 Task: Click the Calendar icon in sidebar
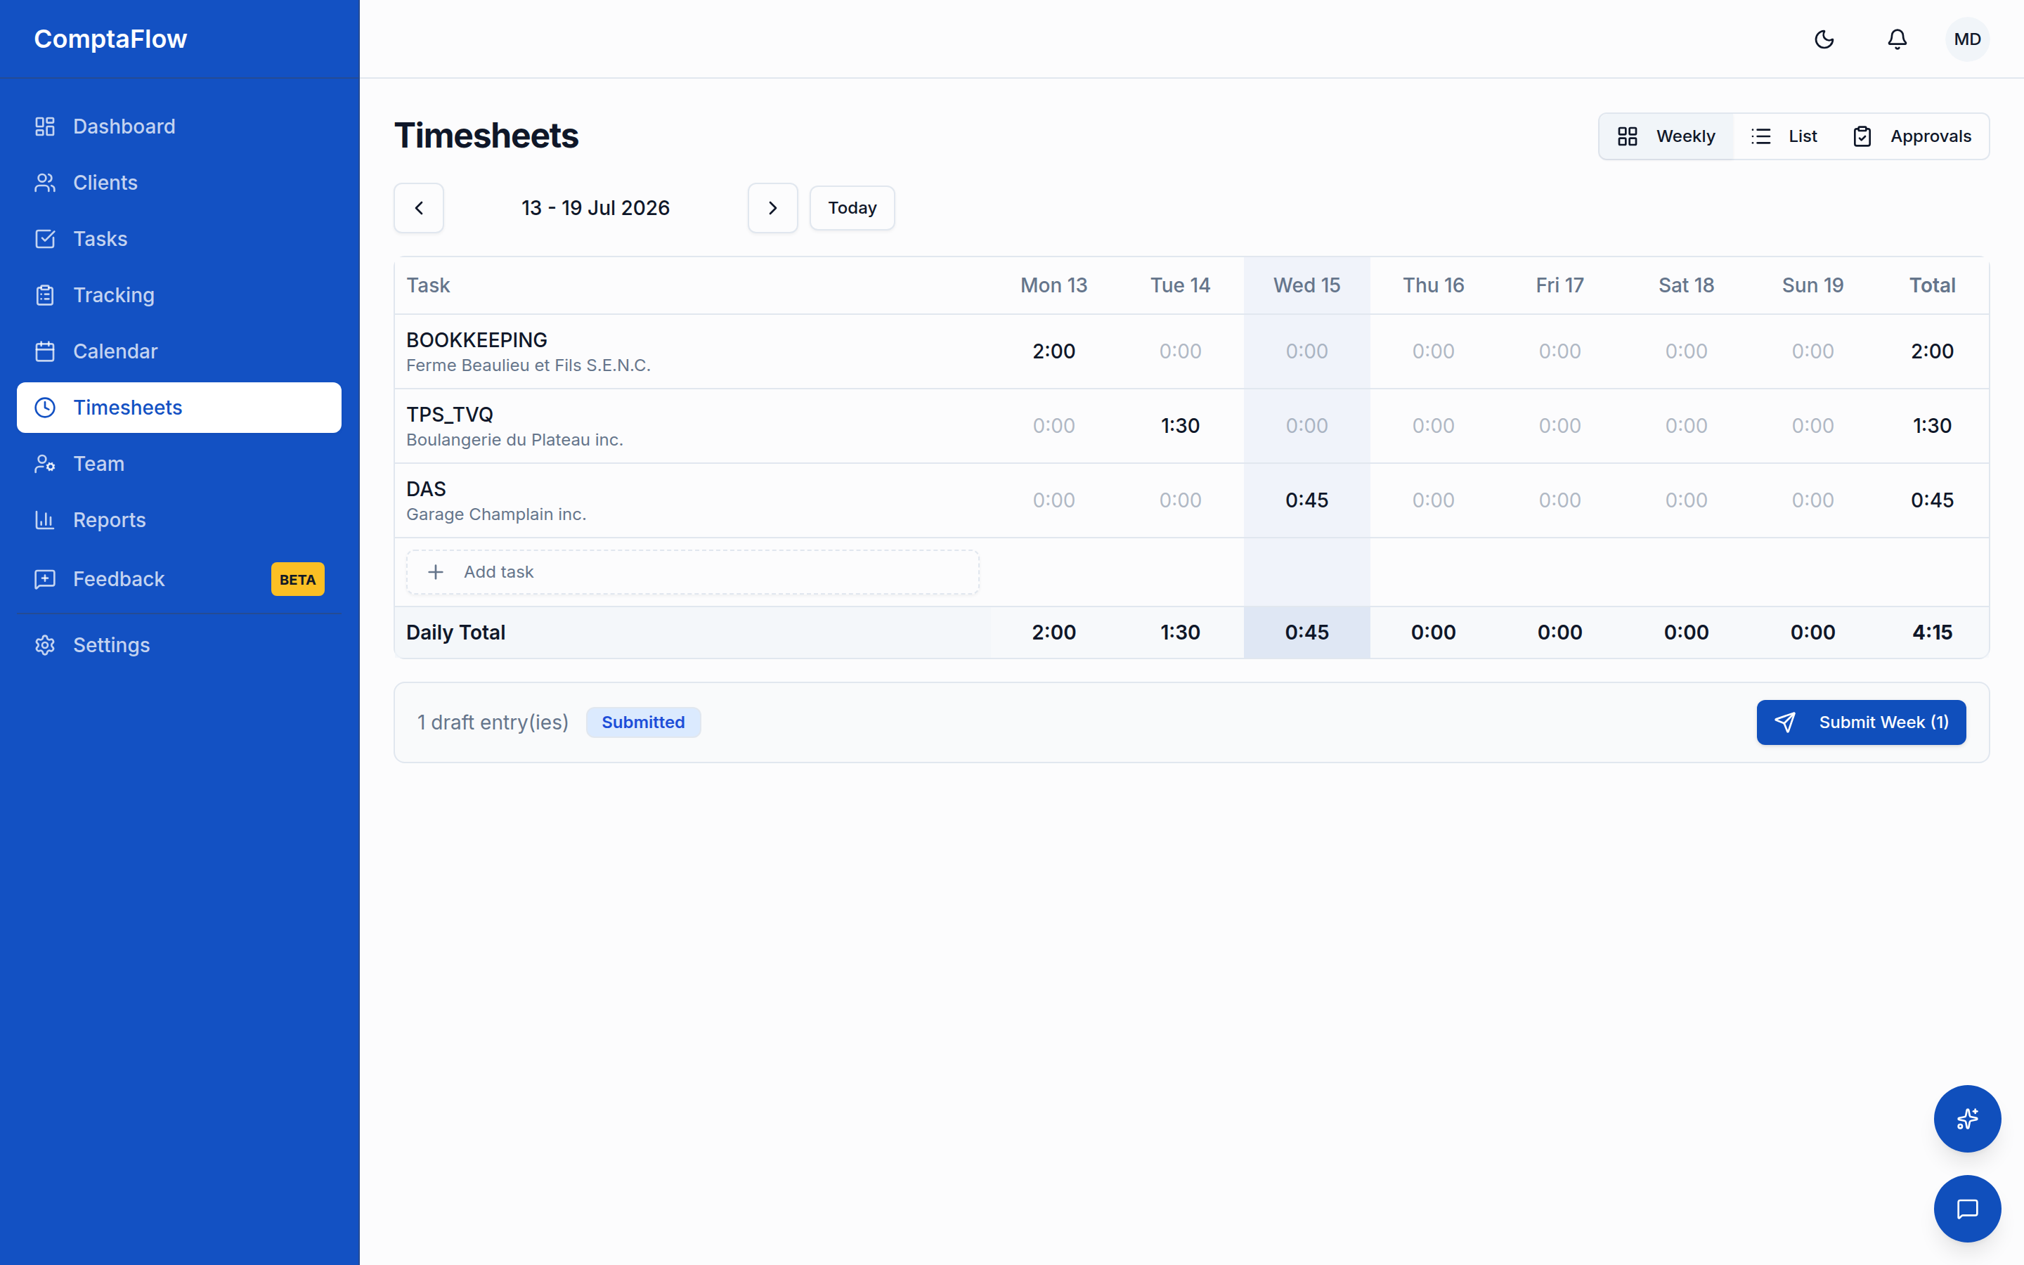tap(45, 351)
